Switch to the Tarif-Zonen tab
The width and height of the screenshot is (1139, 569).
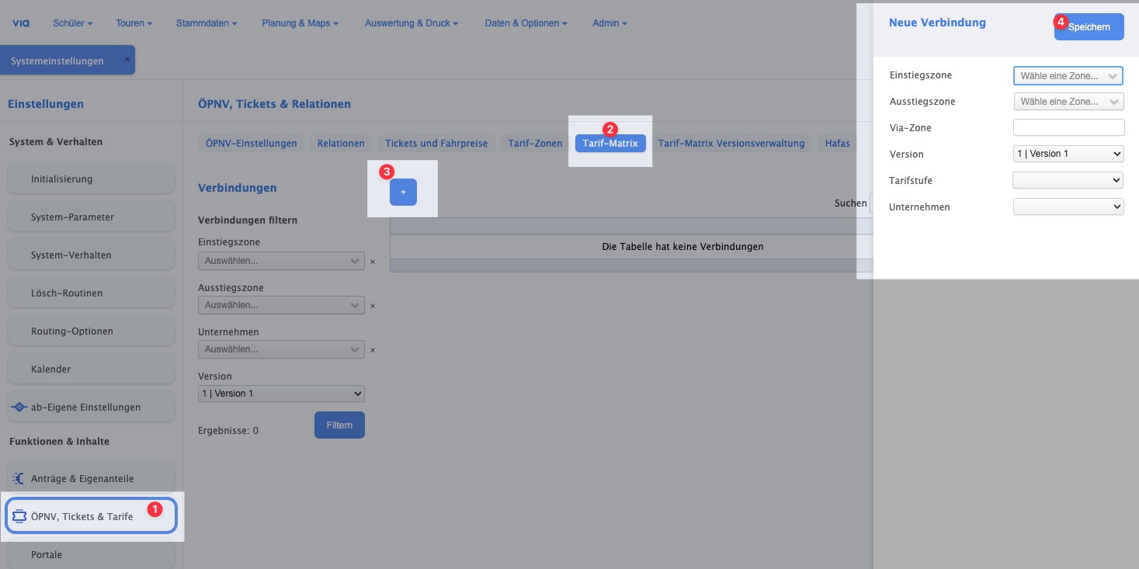point(535,144)
